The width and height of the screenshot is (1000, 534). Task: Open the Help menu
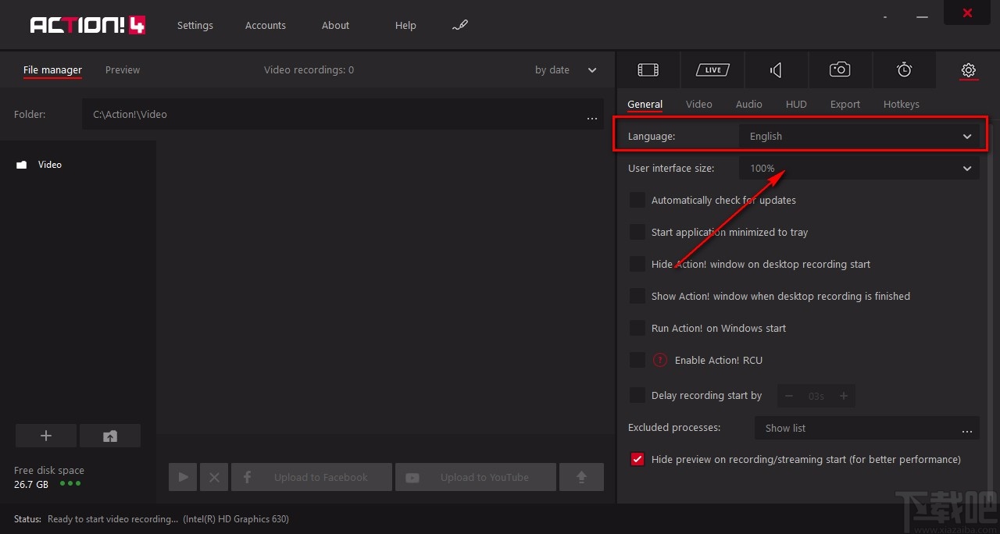point(405,25)
